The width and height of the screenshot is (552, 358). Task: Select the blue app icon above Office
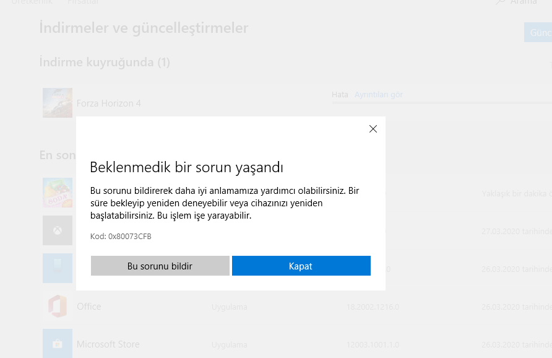(x=57, y=268)
